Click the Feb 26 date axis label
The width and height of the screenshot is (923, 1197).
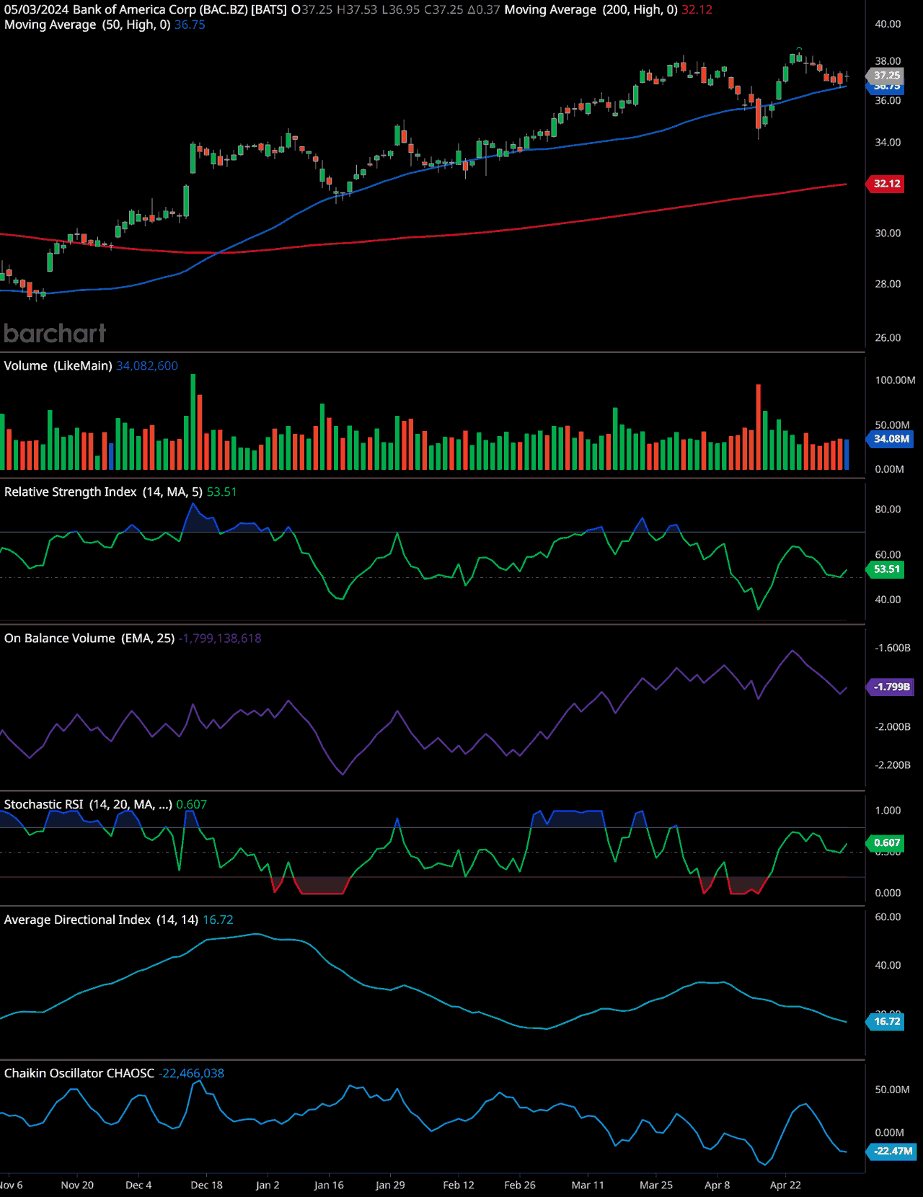520,1185
